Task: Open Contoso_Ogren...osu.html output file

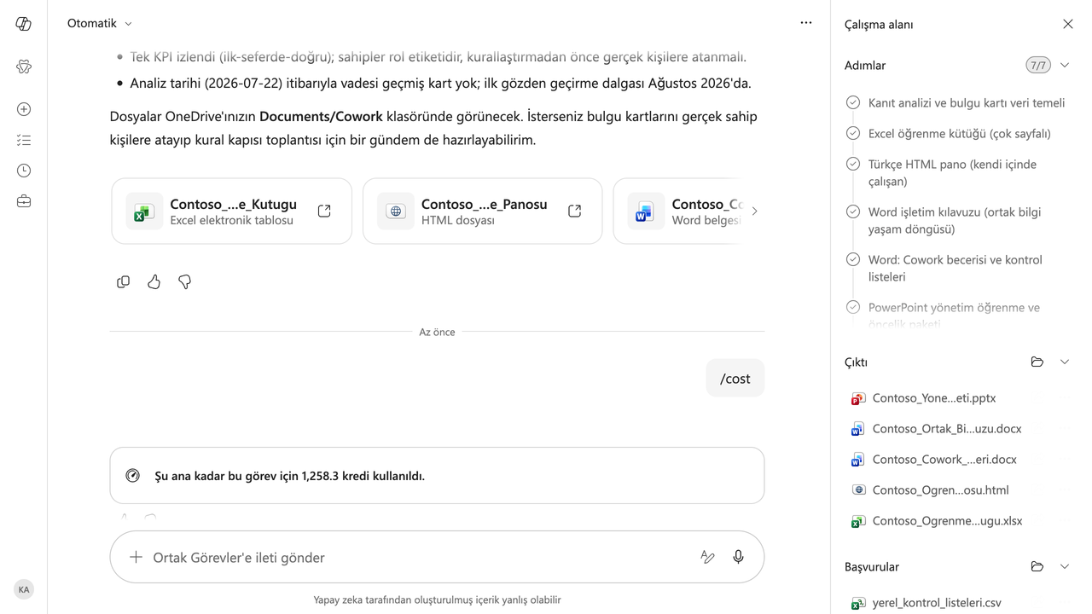Action: tap(940, 490)
